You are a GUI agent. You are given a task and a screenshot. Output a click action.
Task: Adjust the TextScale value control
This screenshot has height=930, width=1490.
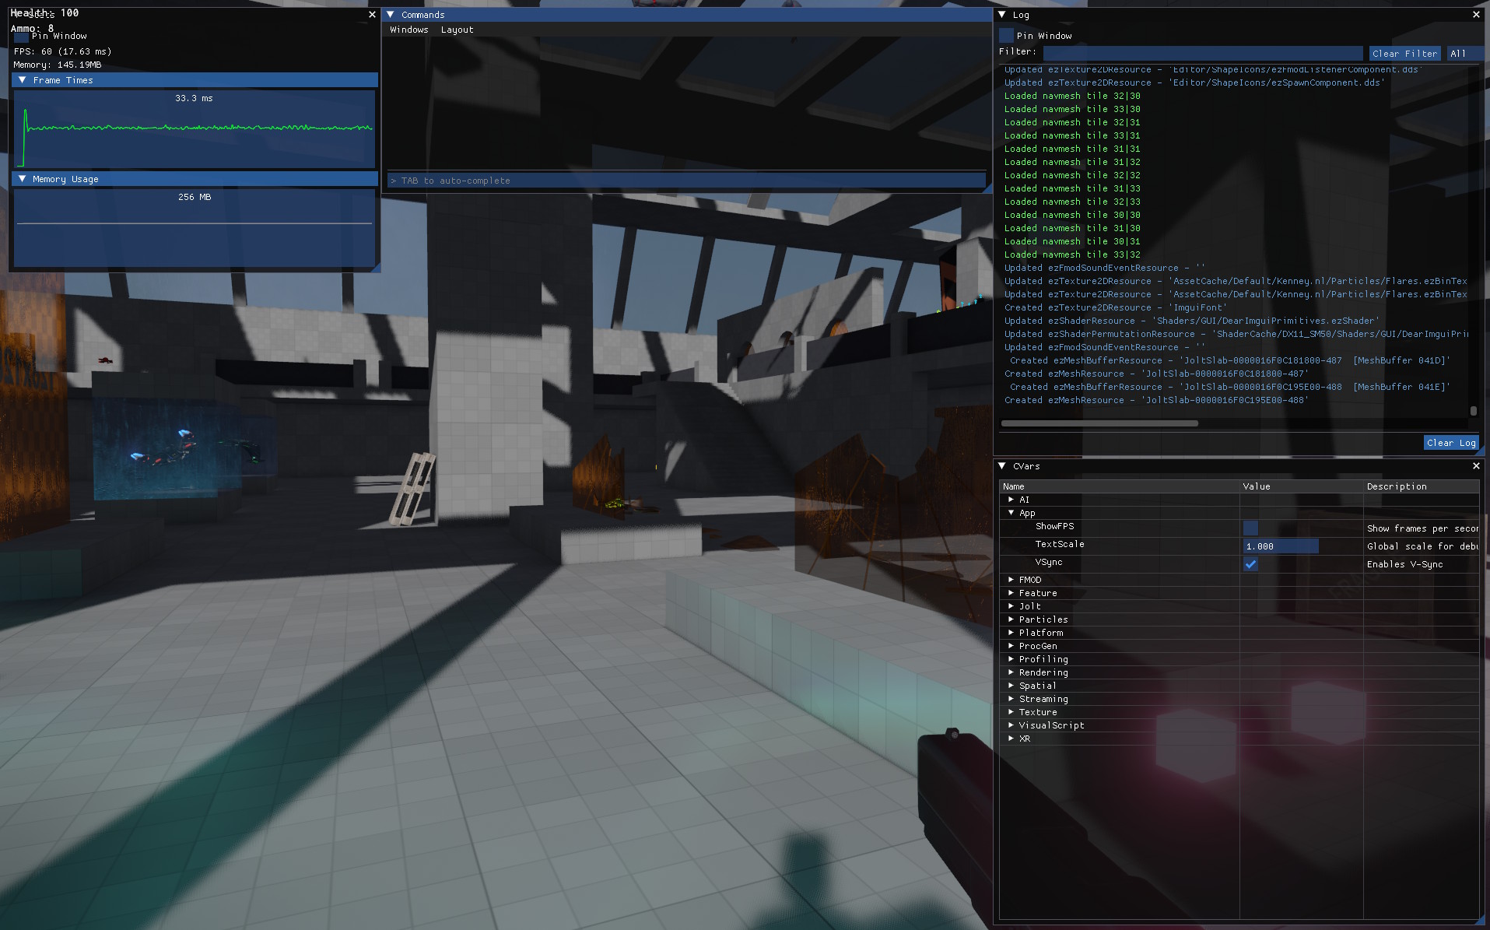pyautogui.click(x=1280, y=546)
